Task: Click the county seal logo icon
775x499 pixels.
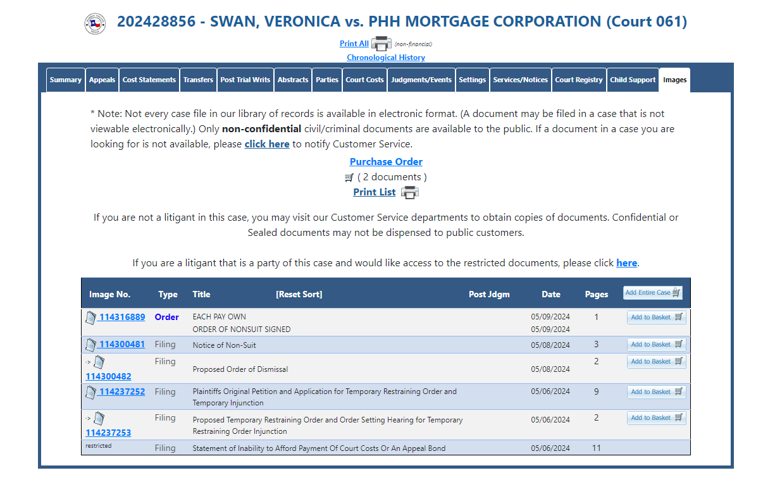Action: [x=95, y=23]
